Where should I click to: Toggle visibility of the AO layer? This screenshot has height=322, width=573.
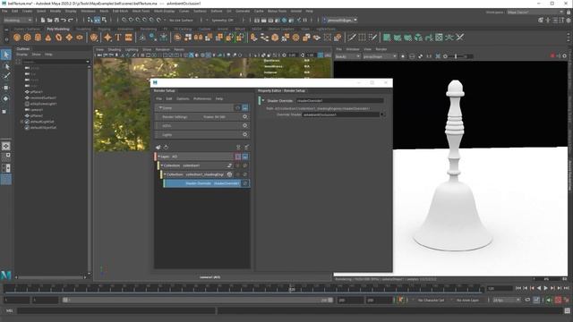(x=238, y=157)
